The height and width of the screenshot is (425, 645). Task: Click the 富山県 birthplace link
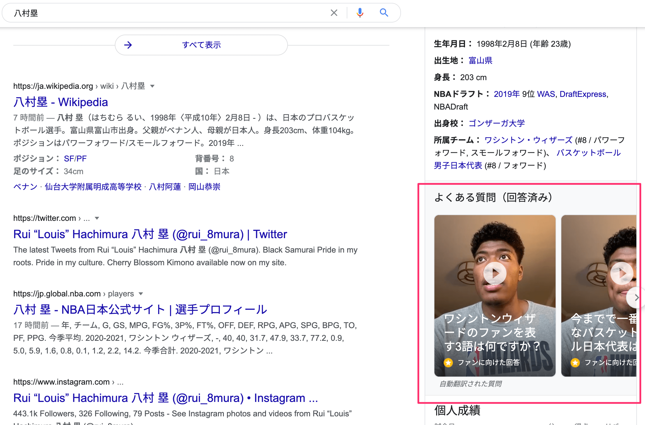(x=480, y=61)
